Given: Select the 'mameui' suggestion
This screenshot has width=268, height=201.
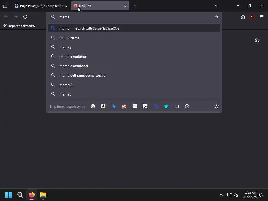Looking at the screenshot, I should coord(134,85).
